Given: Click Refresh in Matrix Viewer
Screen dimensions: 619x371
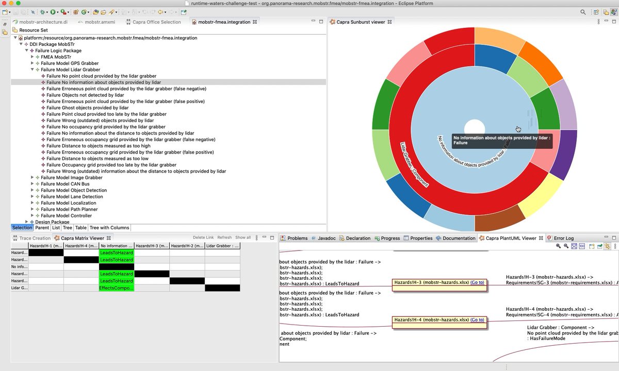Looking at the screenshot, I should point(224,238).
